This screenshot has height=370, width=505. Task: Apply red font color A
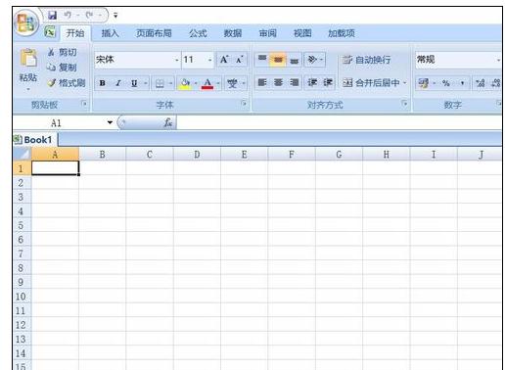(207, 83)
